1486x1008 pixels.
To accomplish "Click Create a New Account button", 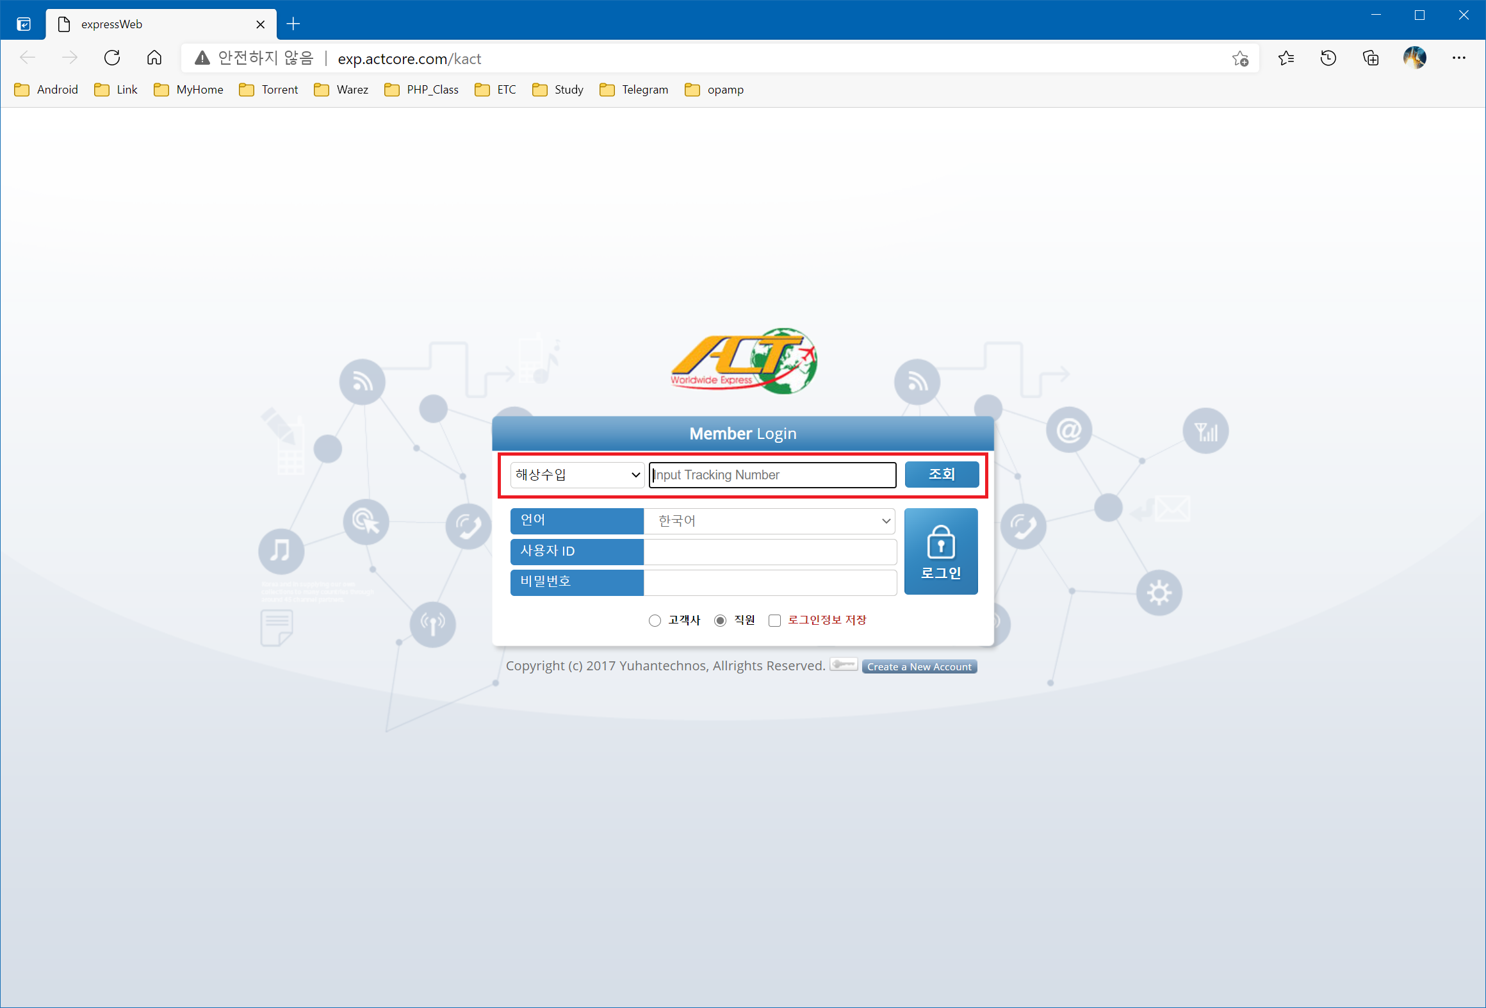I will tap(919, 666).
